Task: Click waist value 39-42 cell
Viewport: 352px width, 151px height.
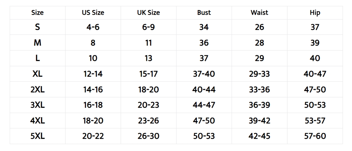Action: coord(259,121)
